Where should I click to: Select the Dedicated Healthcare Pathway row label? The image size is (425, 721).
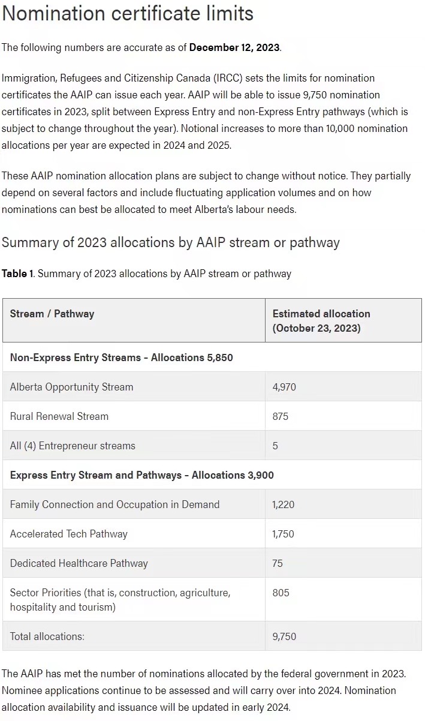(x=79, y=563)
